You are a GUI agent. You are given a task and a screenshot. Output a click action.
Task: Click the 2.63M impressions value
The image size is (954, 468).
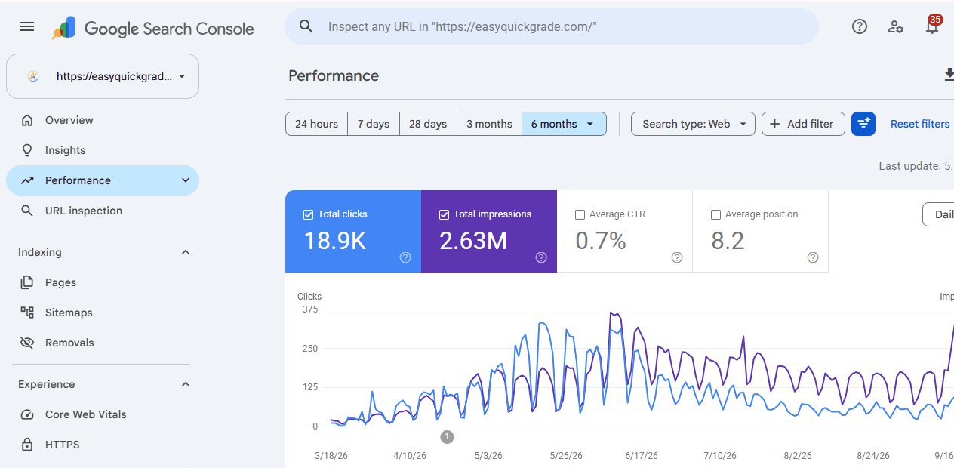tap(473, 241)
